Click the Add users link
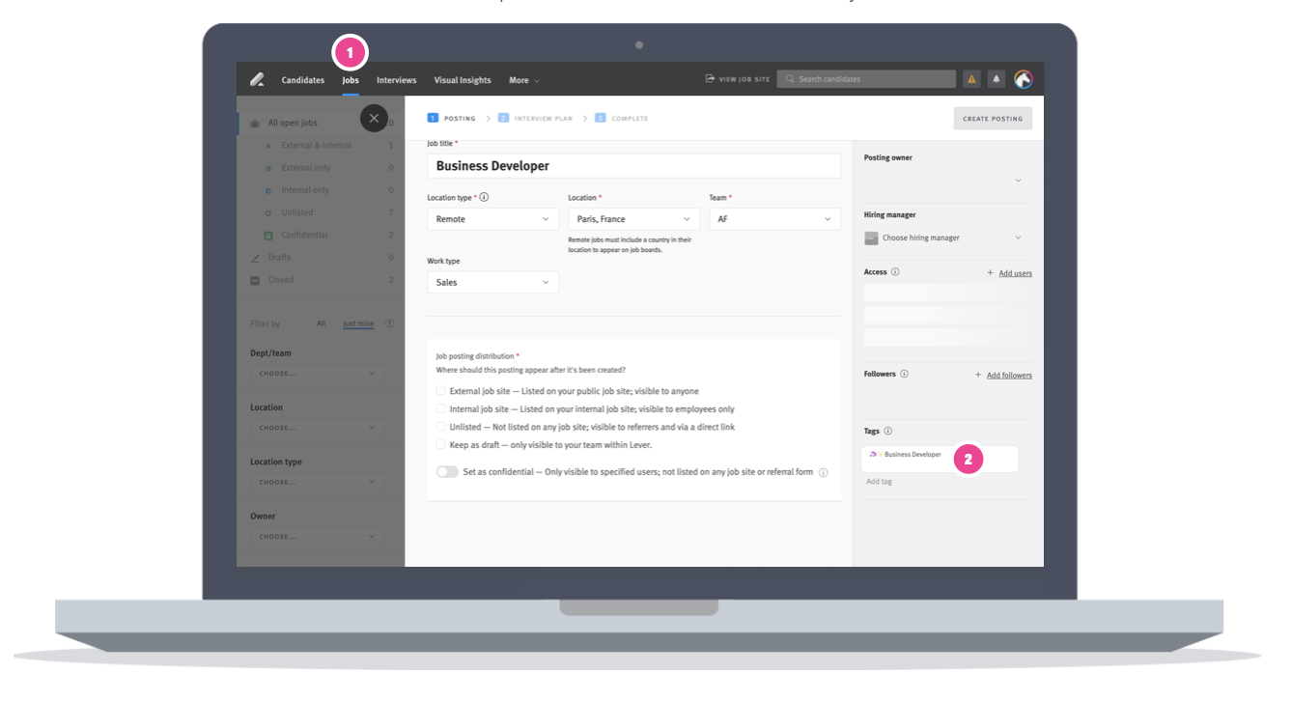The width and height of the screenshot is (1292, 701). click(1015, 273)
